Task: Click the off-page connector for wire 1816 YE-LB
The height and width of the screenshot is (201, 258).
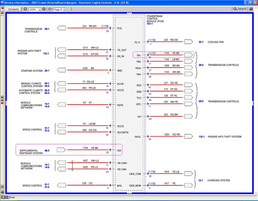Action: [189, 174]
